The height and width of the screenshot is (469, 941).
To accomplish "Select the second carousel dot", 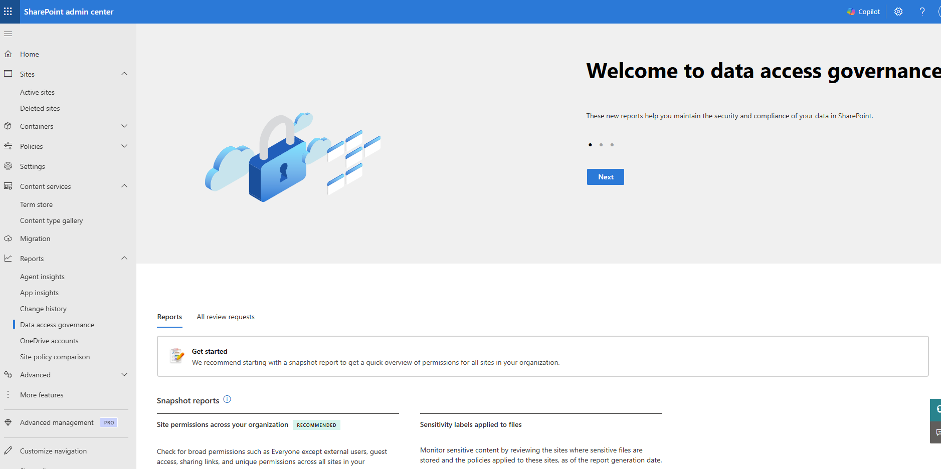I will coord(601,144).
